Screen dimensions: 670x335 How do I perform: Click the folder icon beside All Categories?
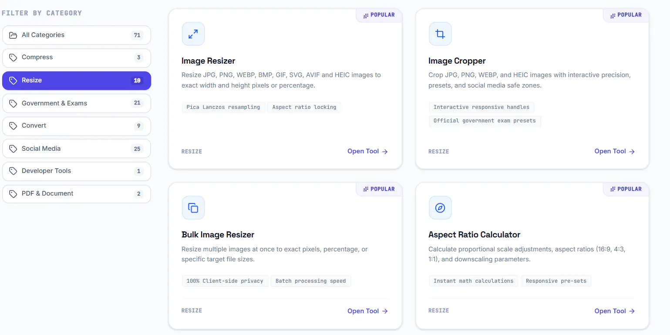13,35
